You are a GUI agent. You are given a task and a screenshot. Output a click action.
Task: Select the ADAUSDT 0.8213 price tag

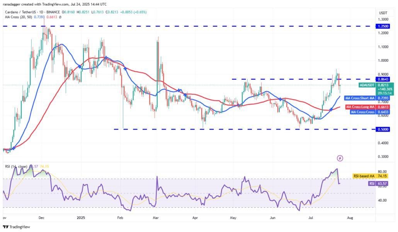(x=376, y=85)
